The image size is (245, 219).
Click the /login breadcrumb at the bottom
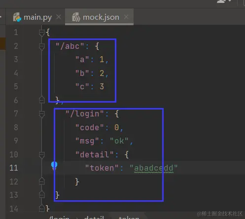[60, 218]
